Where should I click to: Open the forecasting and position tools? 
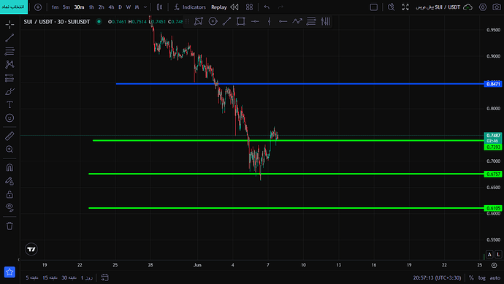[9, 77]
